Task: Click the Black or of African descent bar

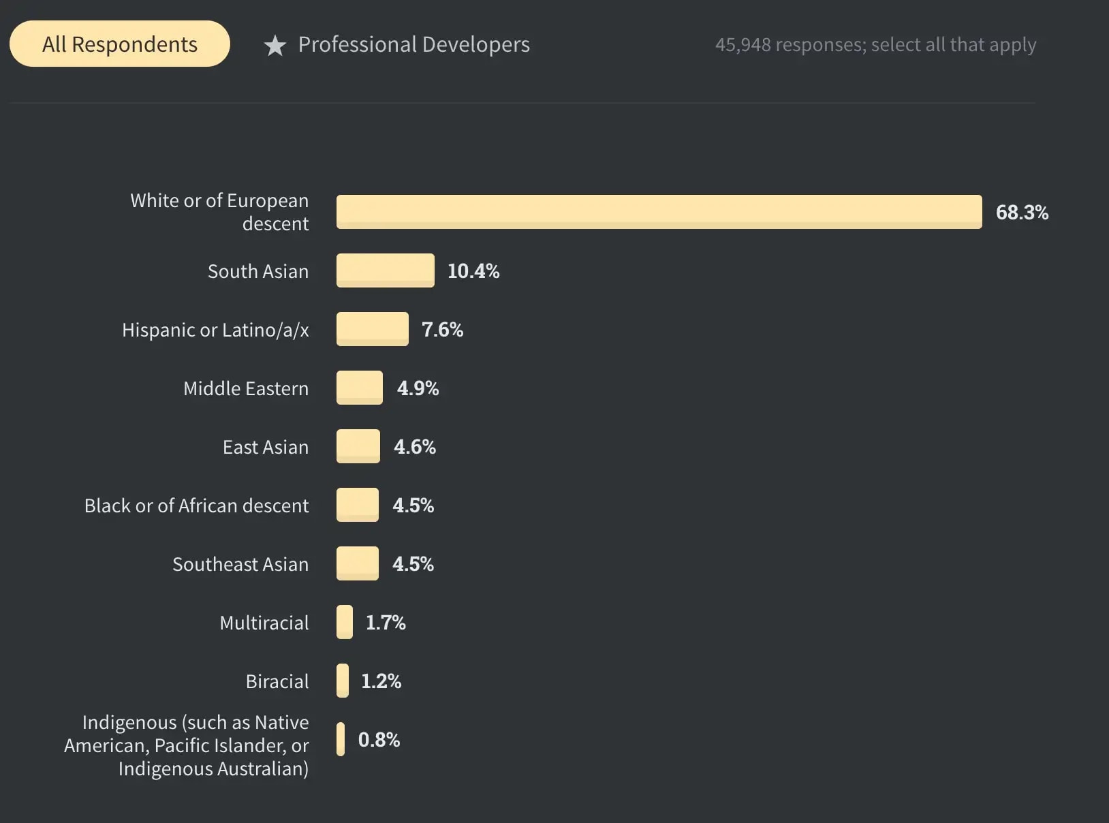Action: [x=357, y=505]
